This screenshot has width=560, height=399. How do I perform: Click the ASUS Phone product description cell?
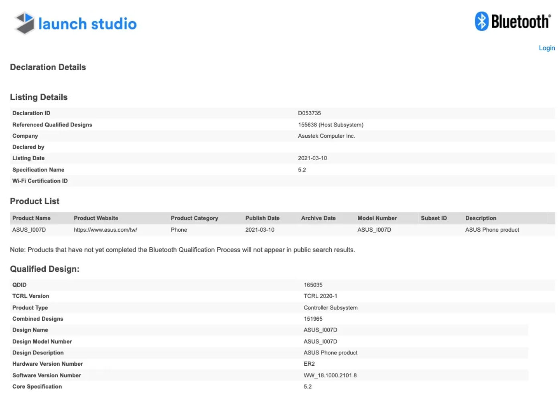point(492,230)
